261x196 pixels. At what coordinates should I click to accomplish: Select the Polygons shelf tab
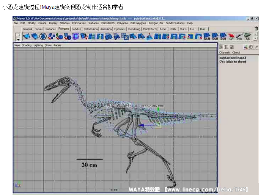pyautogui.click(x=64, y=28)
